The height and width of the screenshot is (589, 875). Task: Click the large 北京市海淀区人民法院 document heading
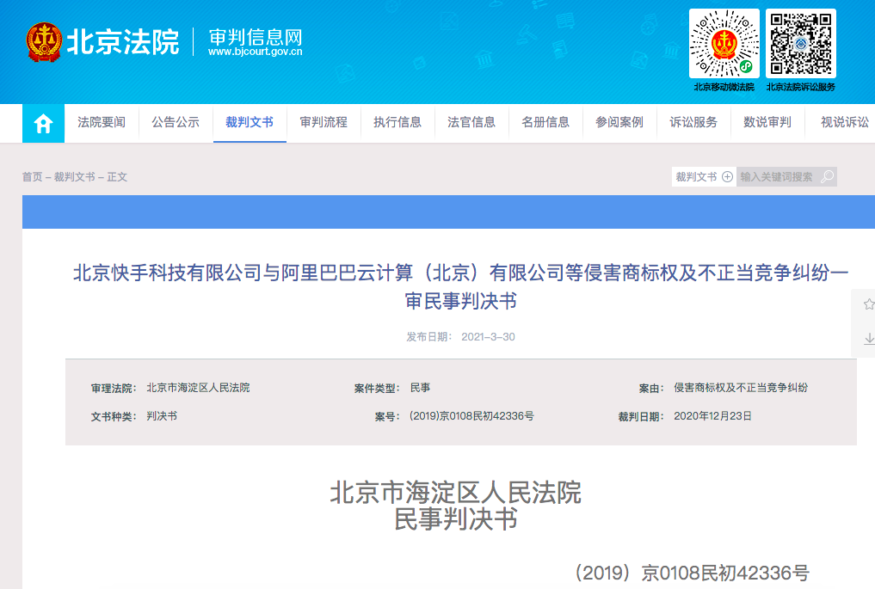pos(456,493)
